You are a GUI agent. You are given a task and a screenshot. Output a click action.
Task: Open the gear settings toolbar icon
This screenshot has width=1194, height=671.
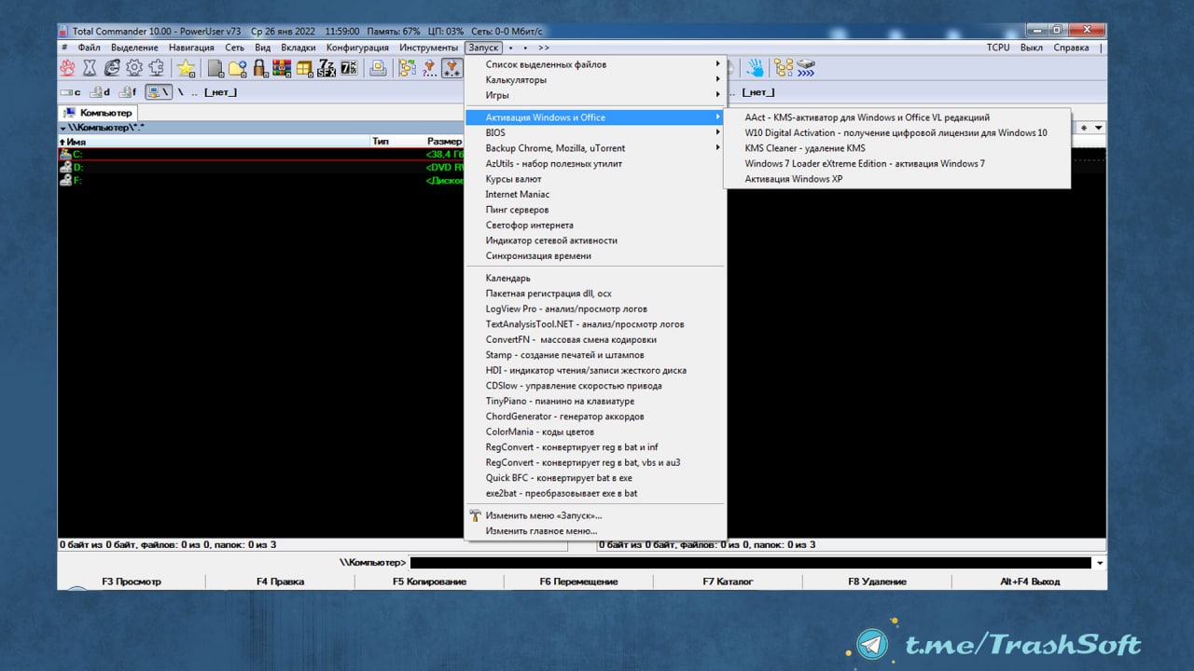click(x=134, y=67)
